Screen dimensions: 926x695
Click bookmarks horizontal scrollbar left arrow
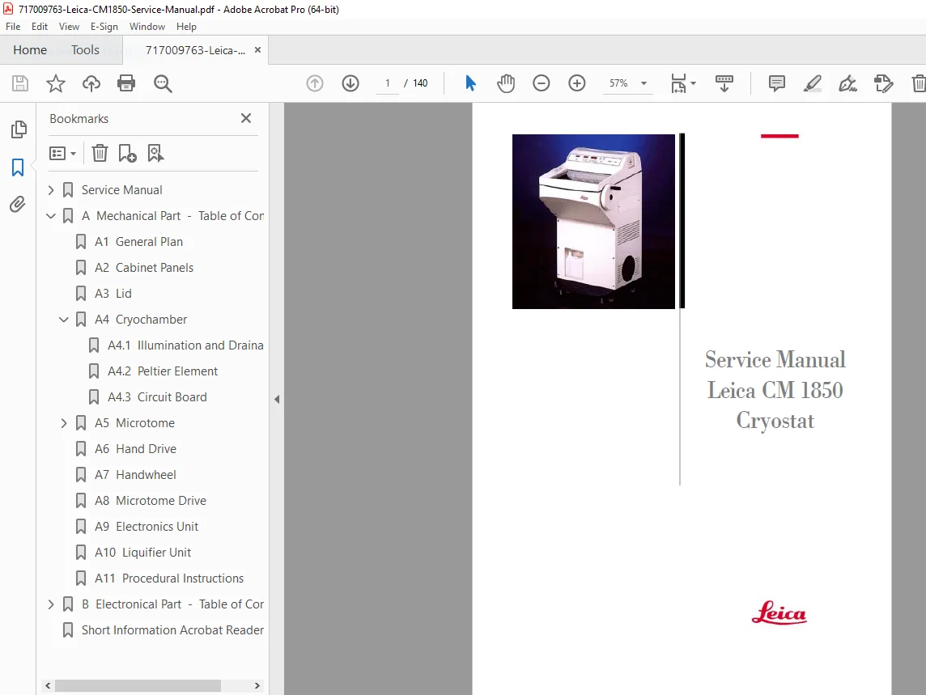coord(48,685)
